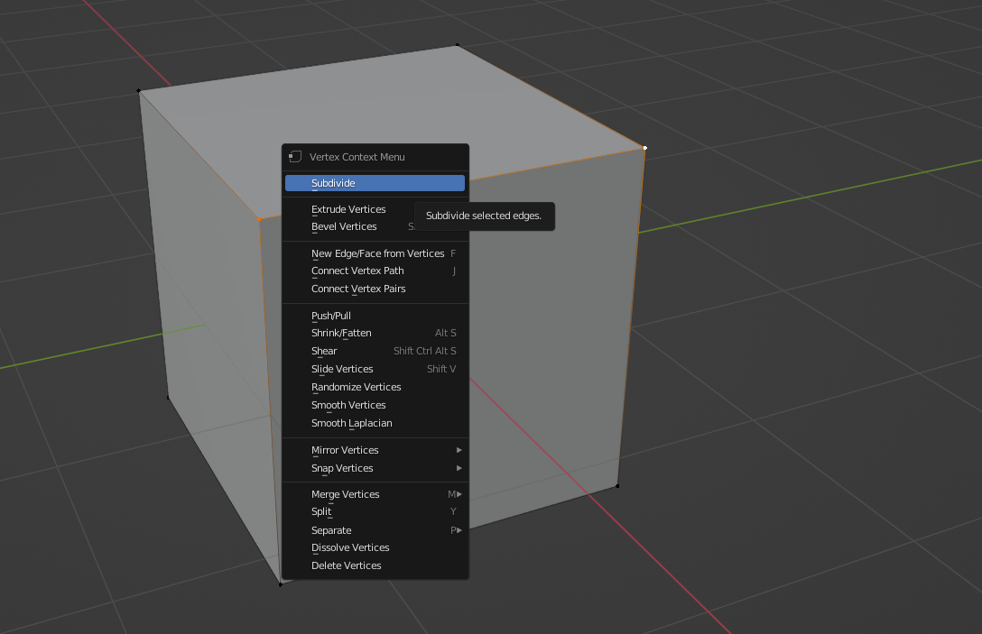Viewport: 982px width, 634px height.
Task: Select Randomize Vertices
Action: [x=375, y=387]
